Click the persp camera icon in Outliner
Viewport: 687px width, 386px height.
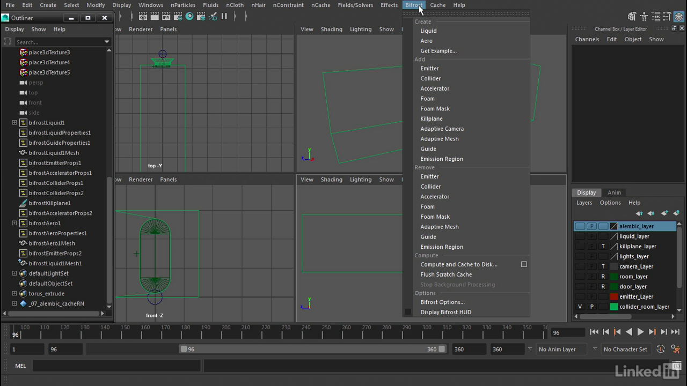[23, 83]
